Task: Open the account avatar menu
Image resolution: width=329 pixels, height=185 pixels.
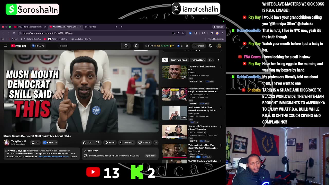Action: pos(219,46)
